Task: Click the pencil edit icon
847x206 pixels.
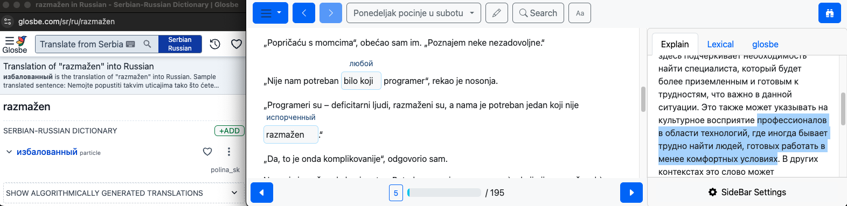Action: pos(497,13)
